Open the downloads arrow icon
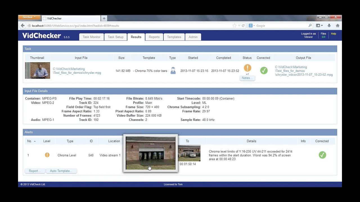The height and width of the screenshot is (202, 360). (x=329, y=26)
